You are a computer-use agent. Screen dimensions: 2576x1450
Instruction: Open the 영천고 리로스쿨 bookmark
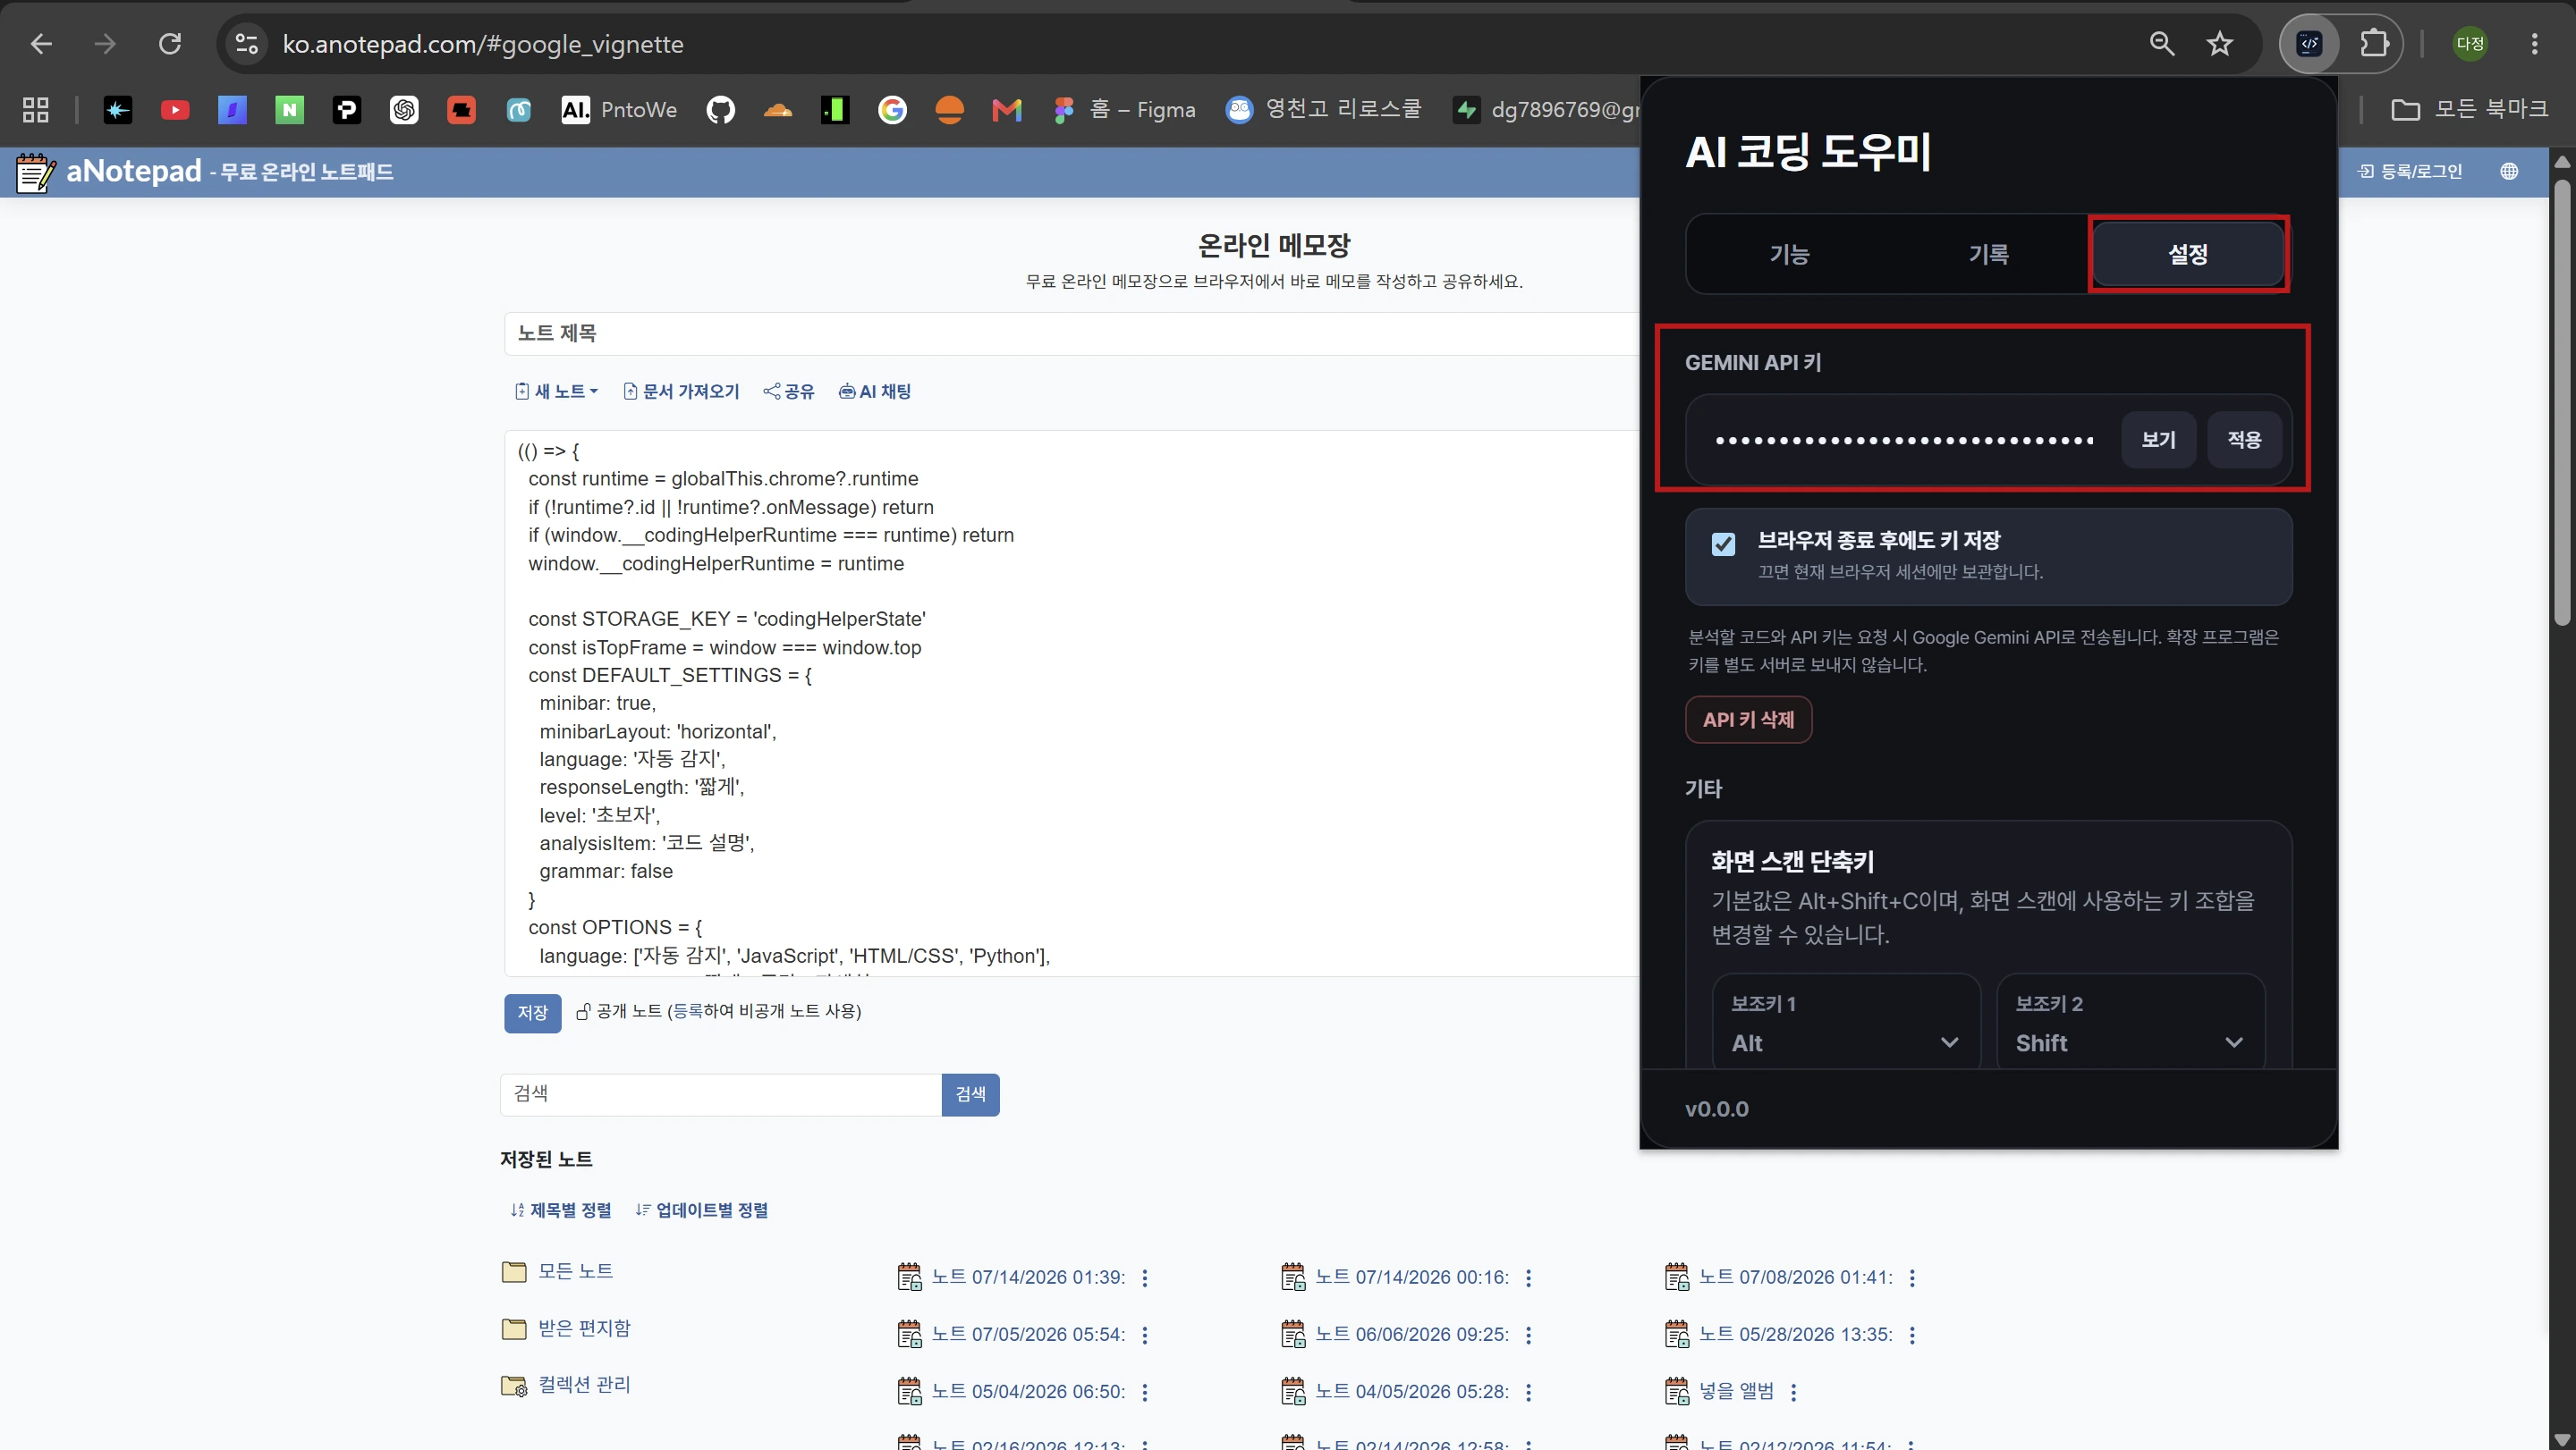[1323, 110]
